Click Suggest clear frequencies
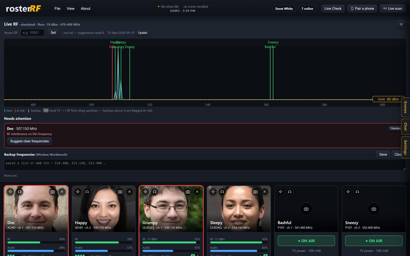 pos(29,141)
